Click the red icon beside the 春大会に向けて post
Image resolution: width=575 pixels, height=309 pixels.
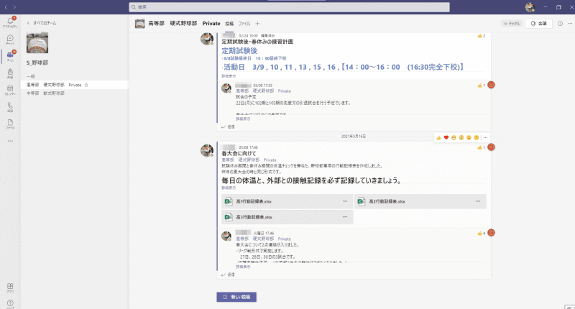492,147
